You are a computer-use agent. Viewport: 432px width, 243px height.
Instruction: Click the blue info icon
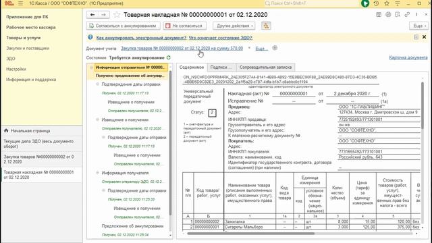(x=90, y=37)
